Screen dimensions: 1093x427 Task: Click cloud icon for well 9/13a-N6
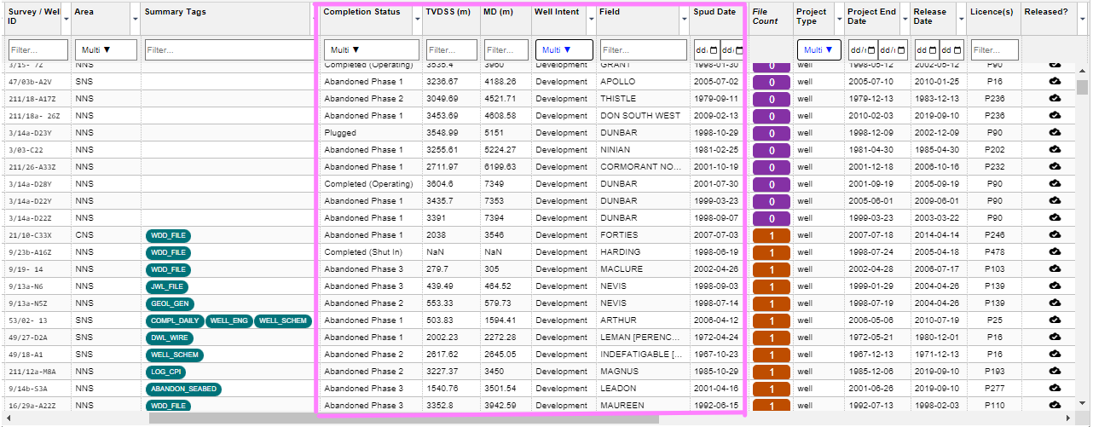pos(1055,286)
